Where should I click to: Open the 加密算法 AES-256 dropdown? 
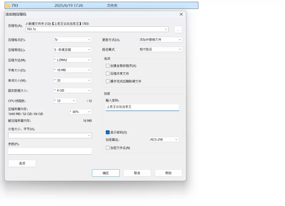[164, 139]
